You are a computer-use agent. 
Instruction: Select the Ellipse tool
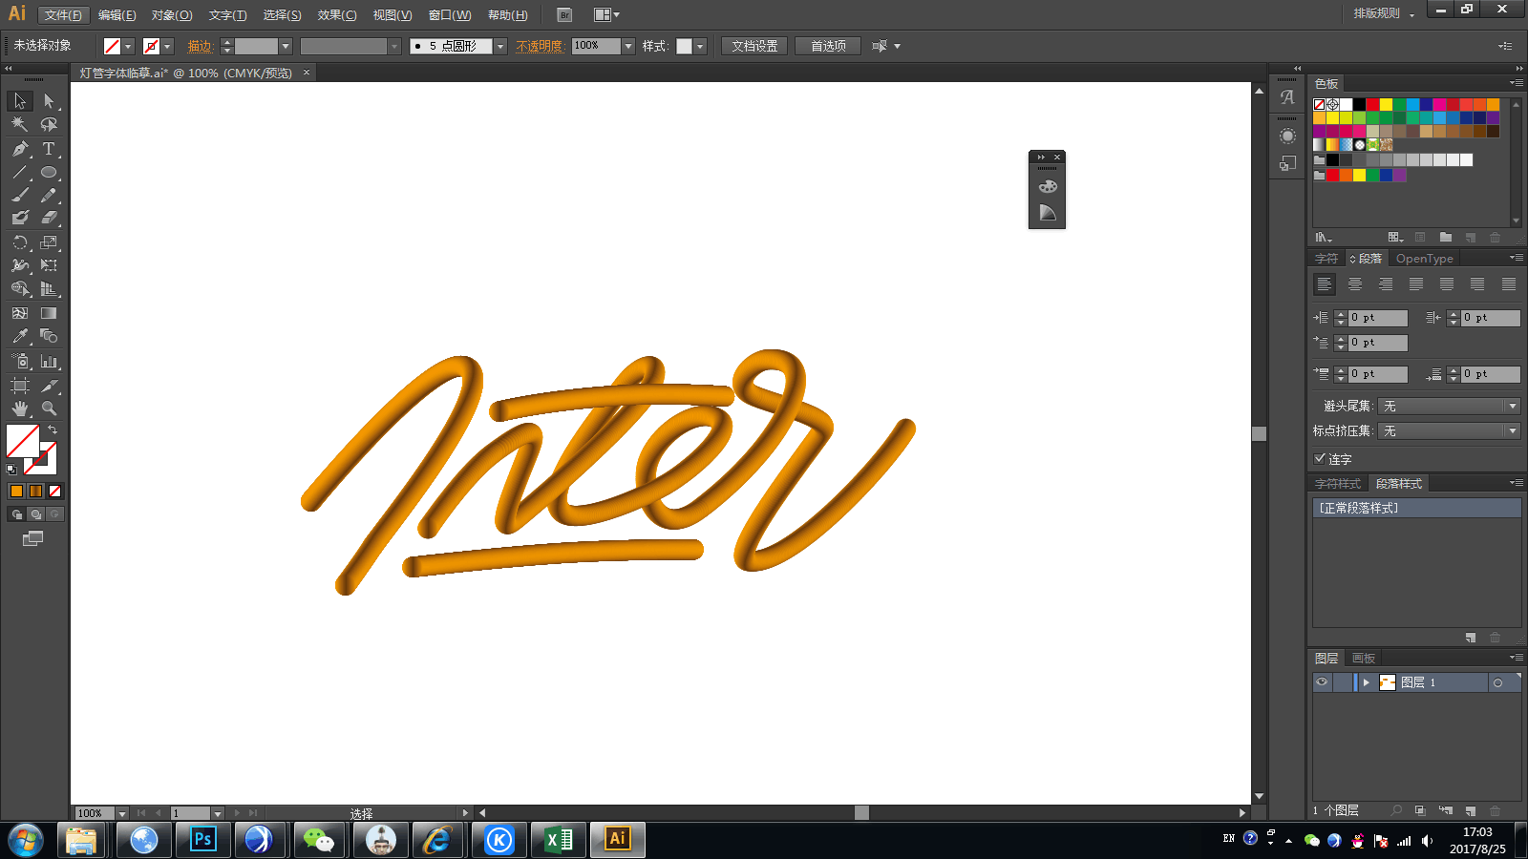(49, 173)
